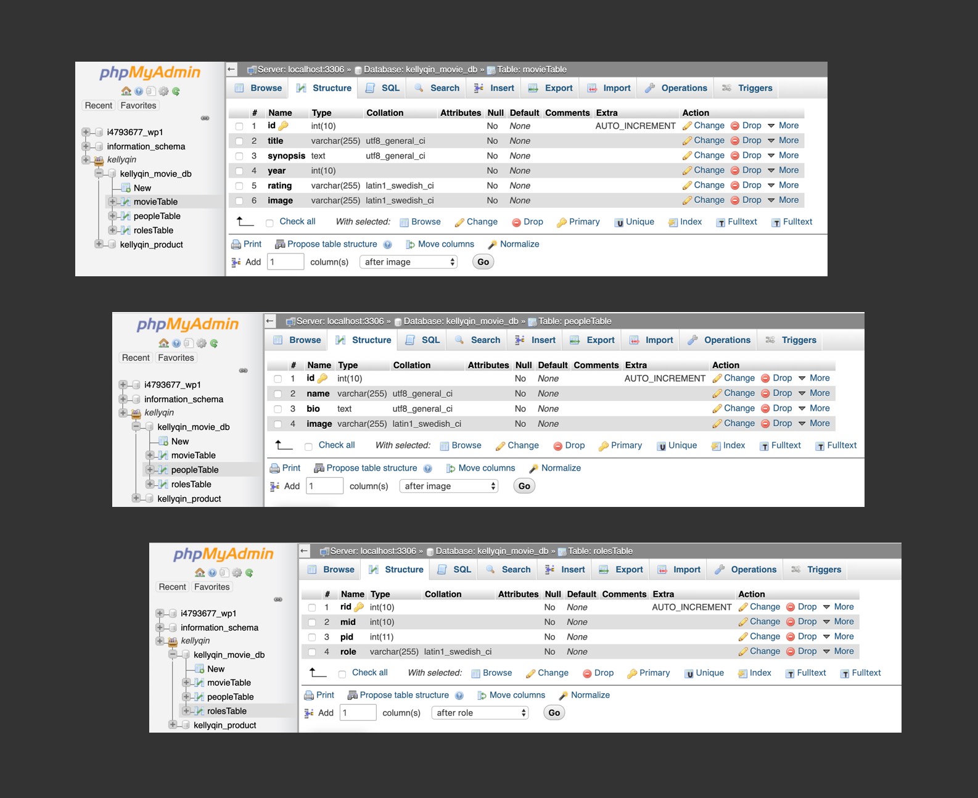Viewport: 978px width, 798px height.
Task: Open the 'after image' dropdown in the movieTable window
Action: coord(408,262)
